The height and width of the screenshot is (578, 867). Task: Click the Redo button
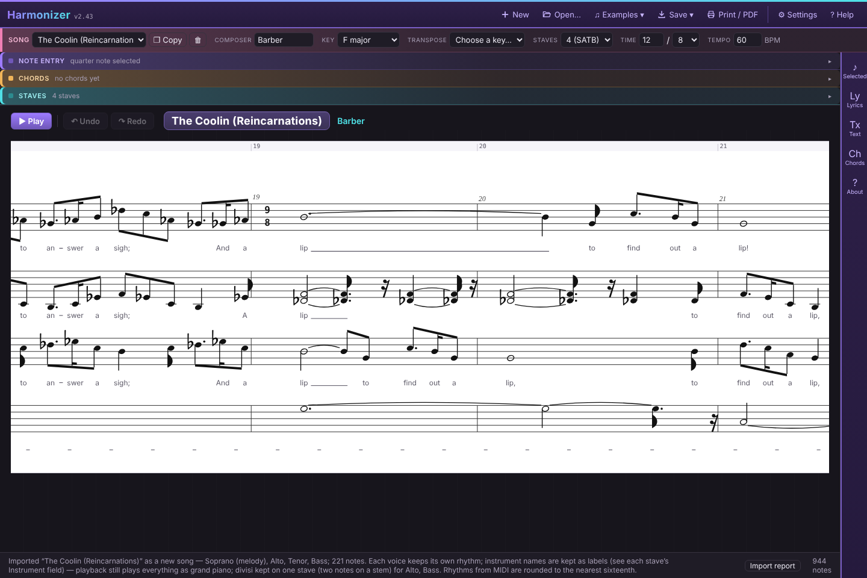coord(132,121)
